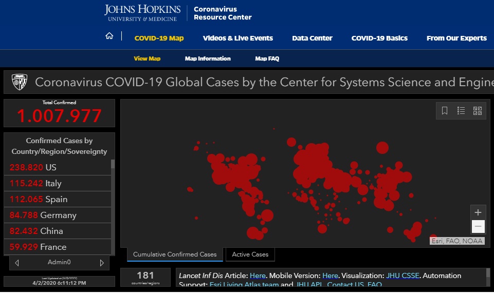Screen dimensions: 494x295
Task: Switch to Active Cases tab
Action: [x=250, y=254]
